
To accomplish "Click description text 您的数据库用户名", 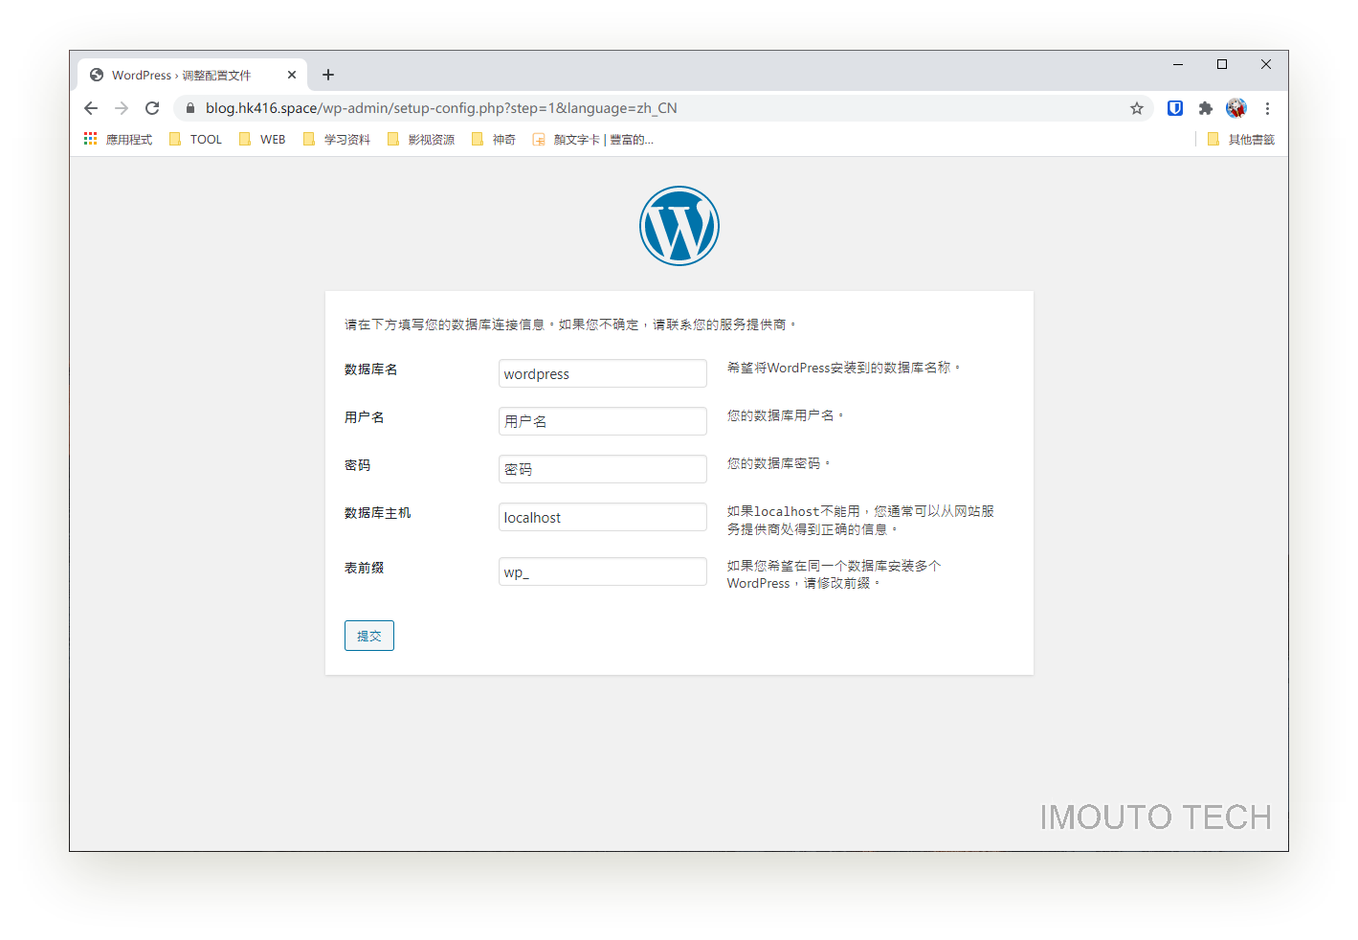I will (x=786, y=415).
